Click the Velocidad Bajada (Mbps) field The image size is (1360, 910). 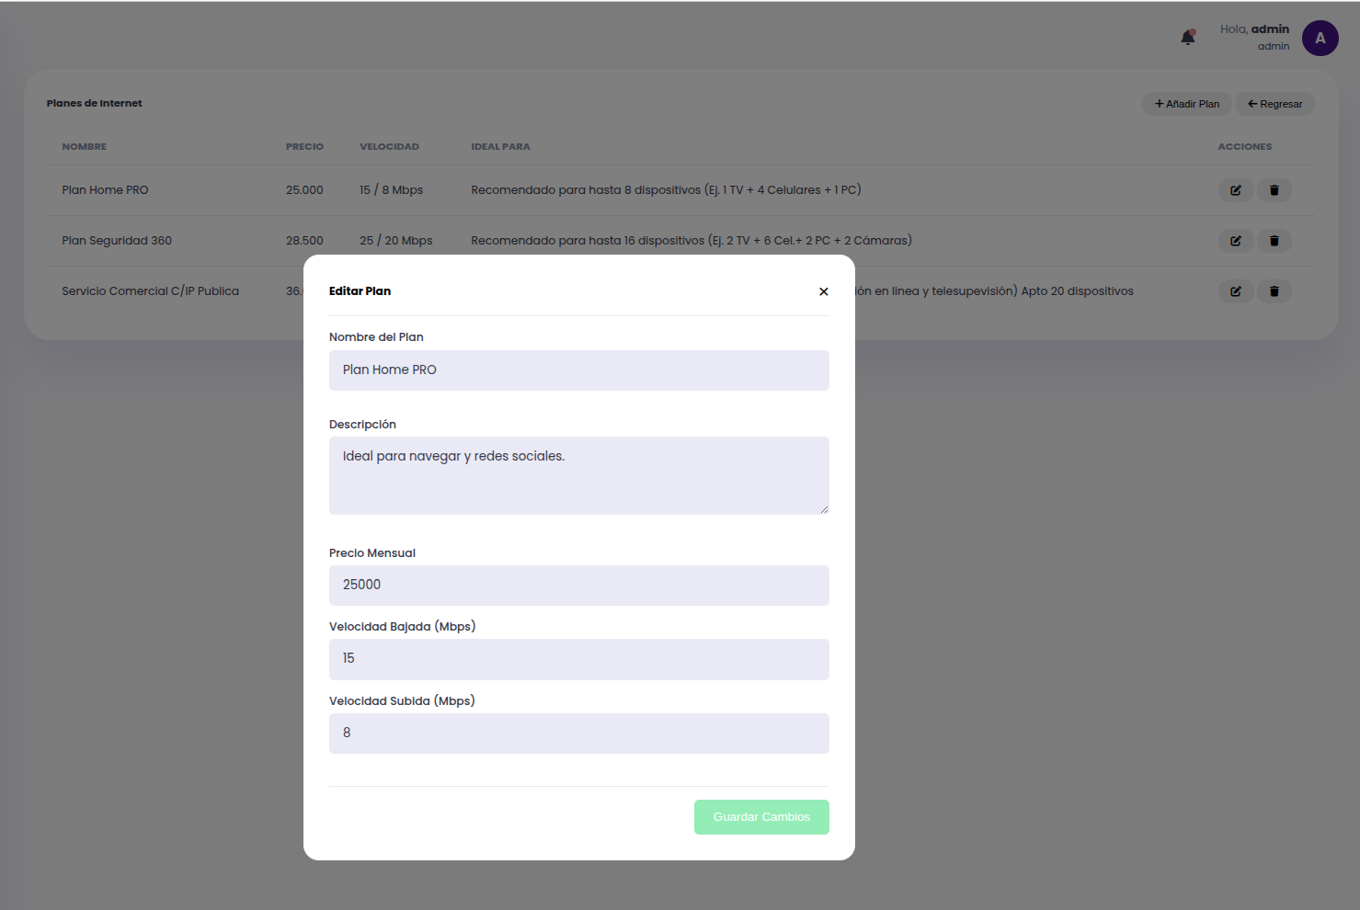point(579,659)
